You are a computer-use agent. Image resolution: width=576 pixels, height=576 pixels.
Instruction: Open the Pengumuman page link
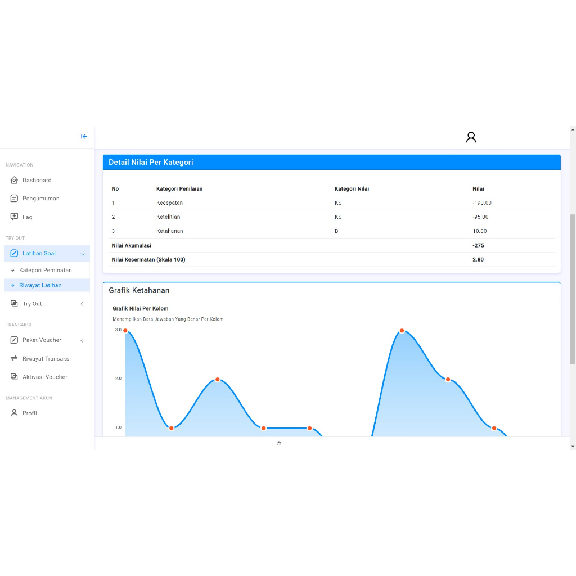point(40,199)
